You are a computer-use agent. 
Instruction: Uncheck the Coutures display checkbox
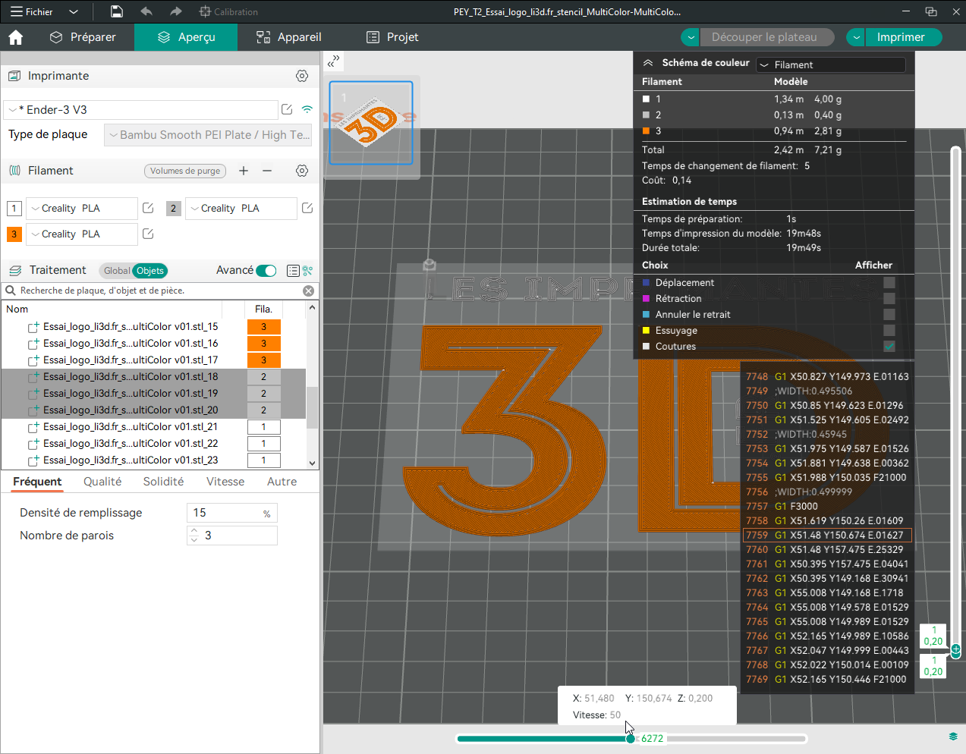pyautogui.click(x=889, y=347)
